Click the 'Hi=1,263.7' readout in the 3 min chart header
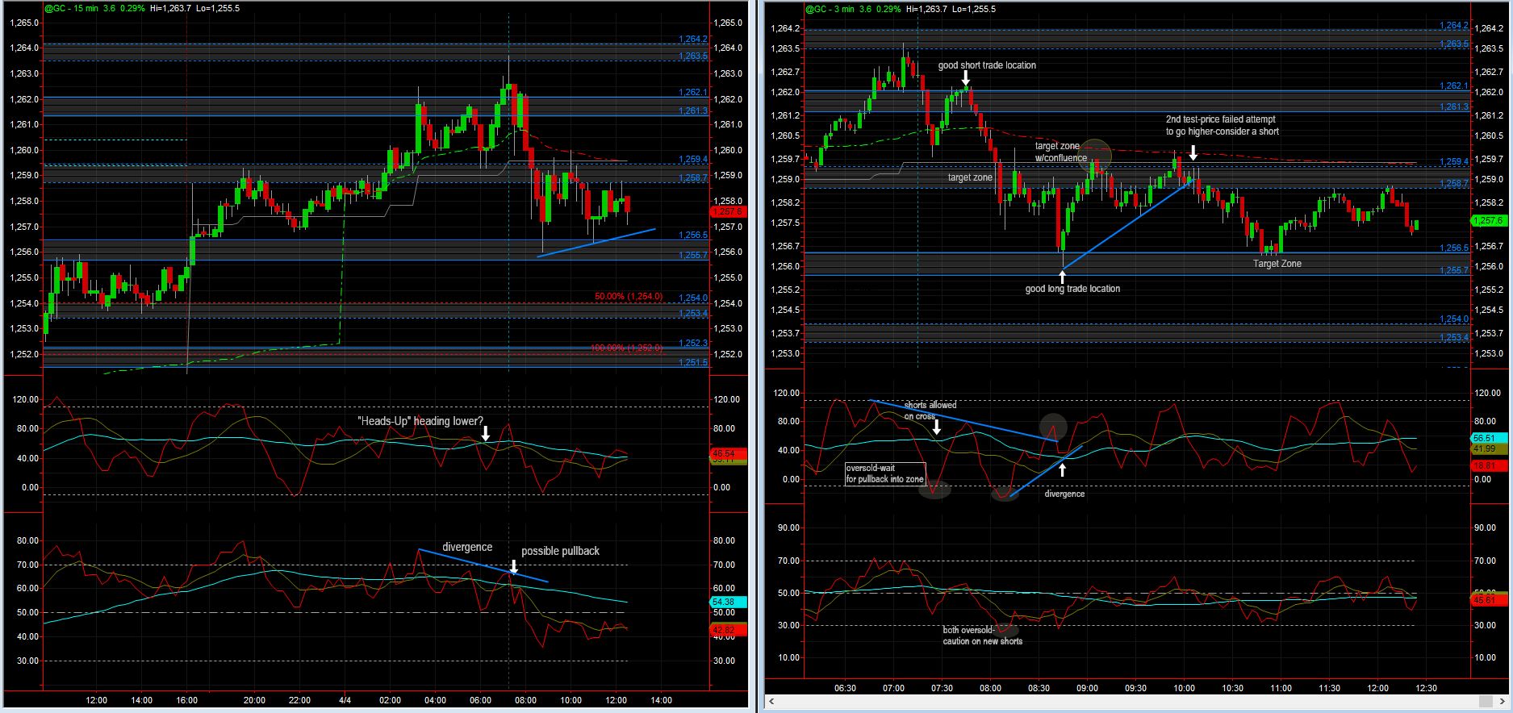 (928, 9)
